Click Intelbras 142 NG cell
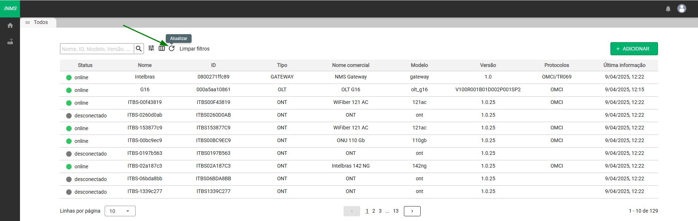The width and height of the screenshot is (698, 221). tap(351, 166)
